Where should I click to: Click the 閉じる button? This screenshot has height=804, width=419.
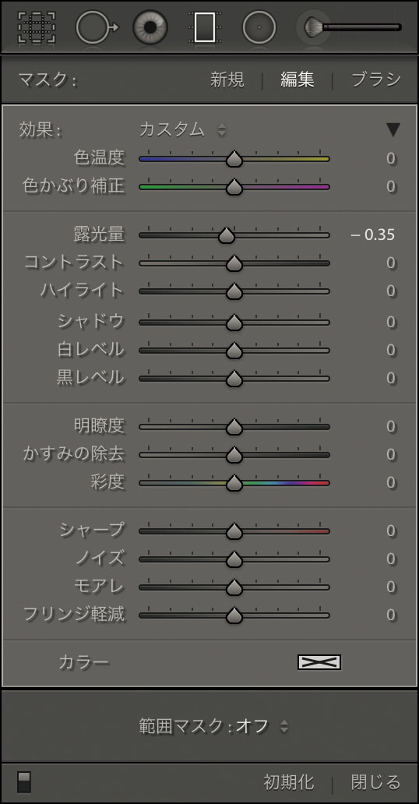[x=376, y=782]
